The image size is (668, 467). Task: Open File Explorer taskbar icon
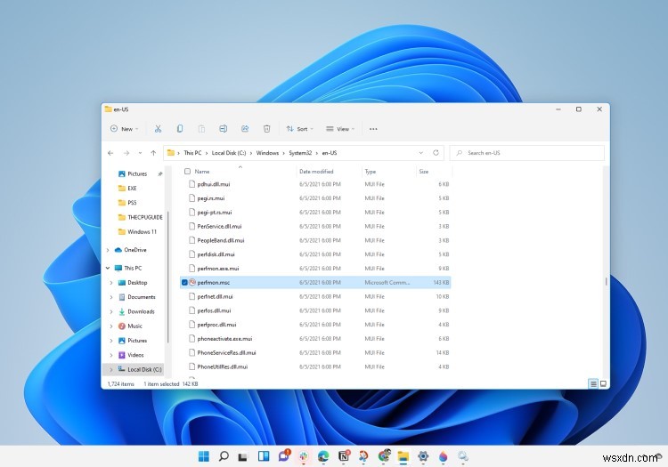coord(403,456)
